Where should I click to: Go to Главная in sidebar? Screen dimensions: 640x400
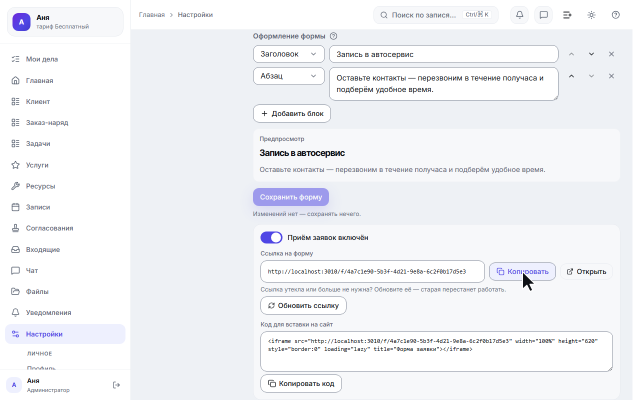tap(65, 80)
